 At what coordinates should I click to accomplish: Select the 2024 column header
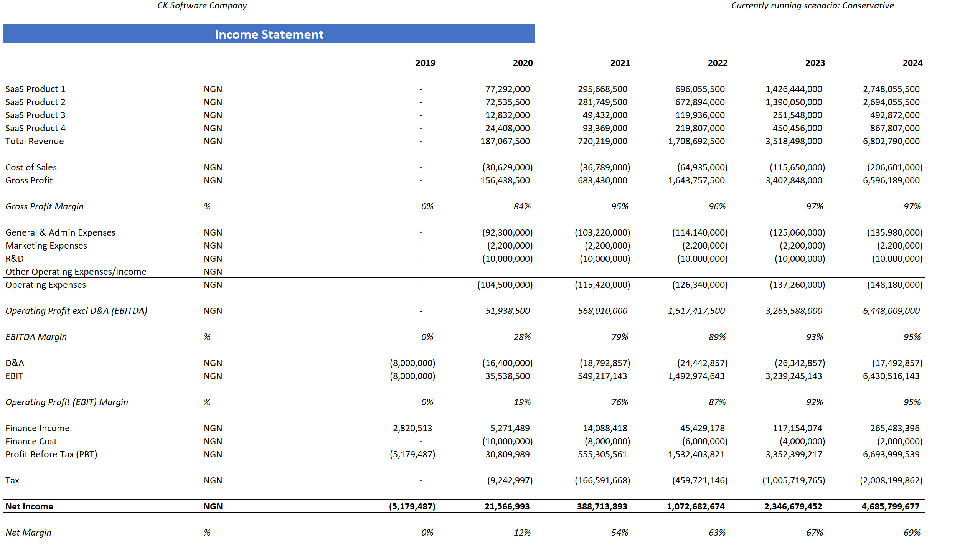[x=912, y=63]
